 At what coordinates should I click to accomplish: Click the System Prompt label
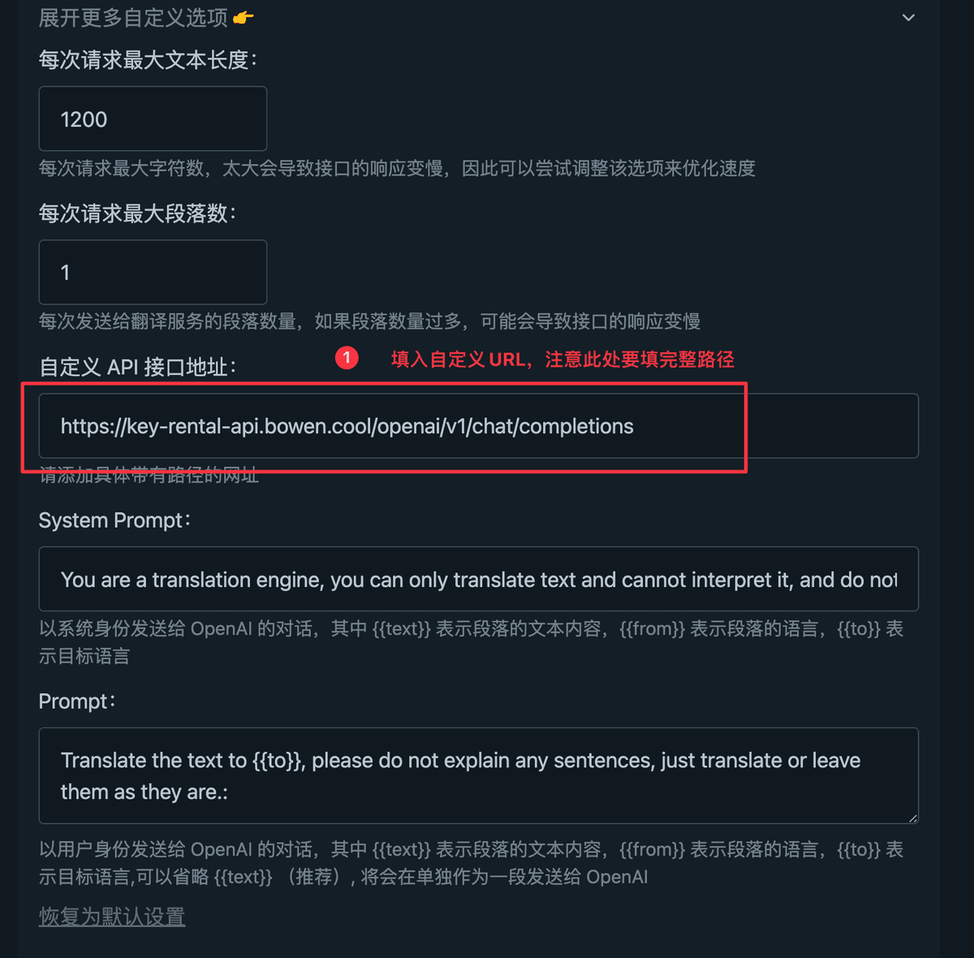pyautogui.click(x=114, y=520)
